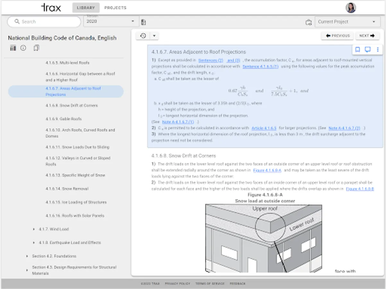Open the Current Project dropdown

[347, 22]
